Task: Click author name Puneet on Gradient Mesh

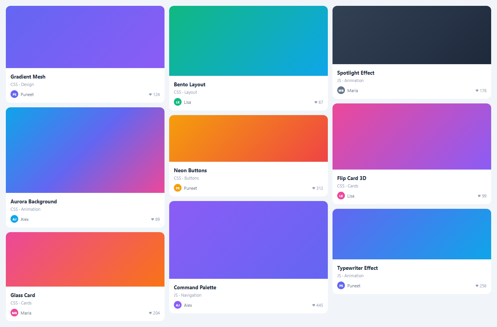Action: (x=27, y=94)
